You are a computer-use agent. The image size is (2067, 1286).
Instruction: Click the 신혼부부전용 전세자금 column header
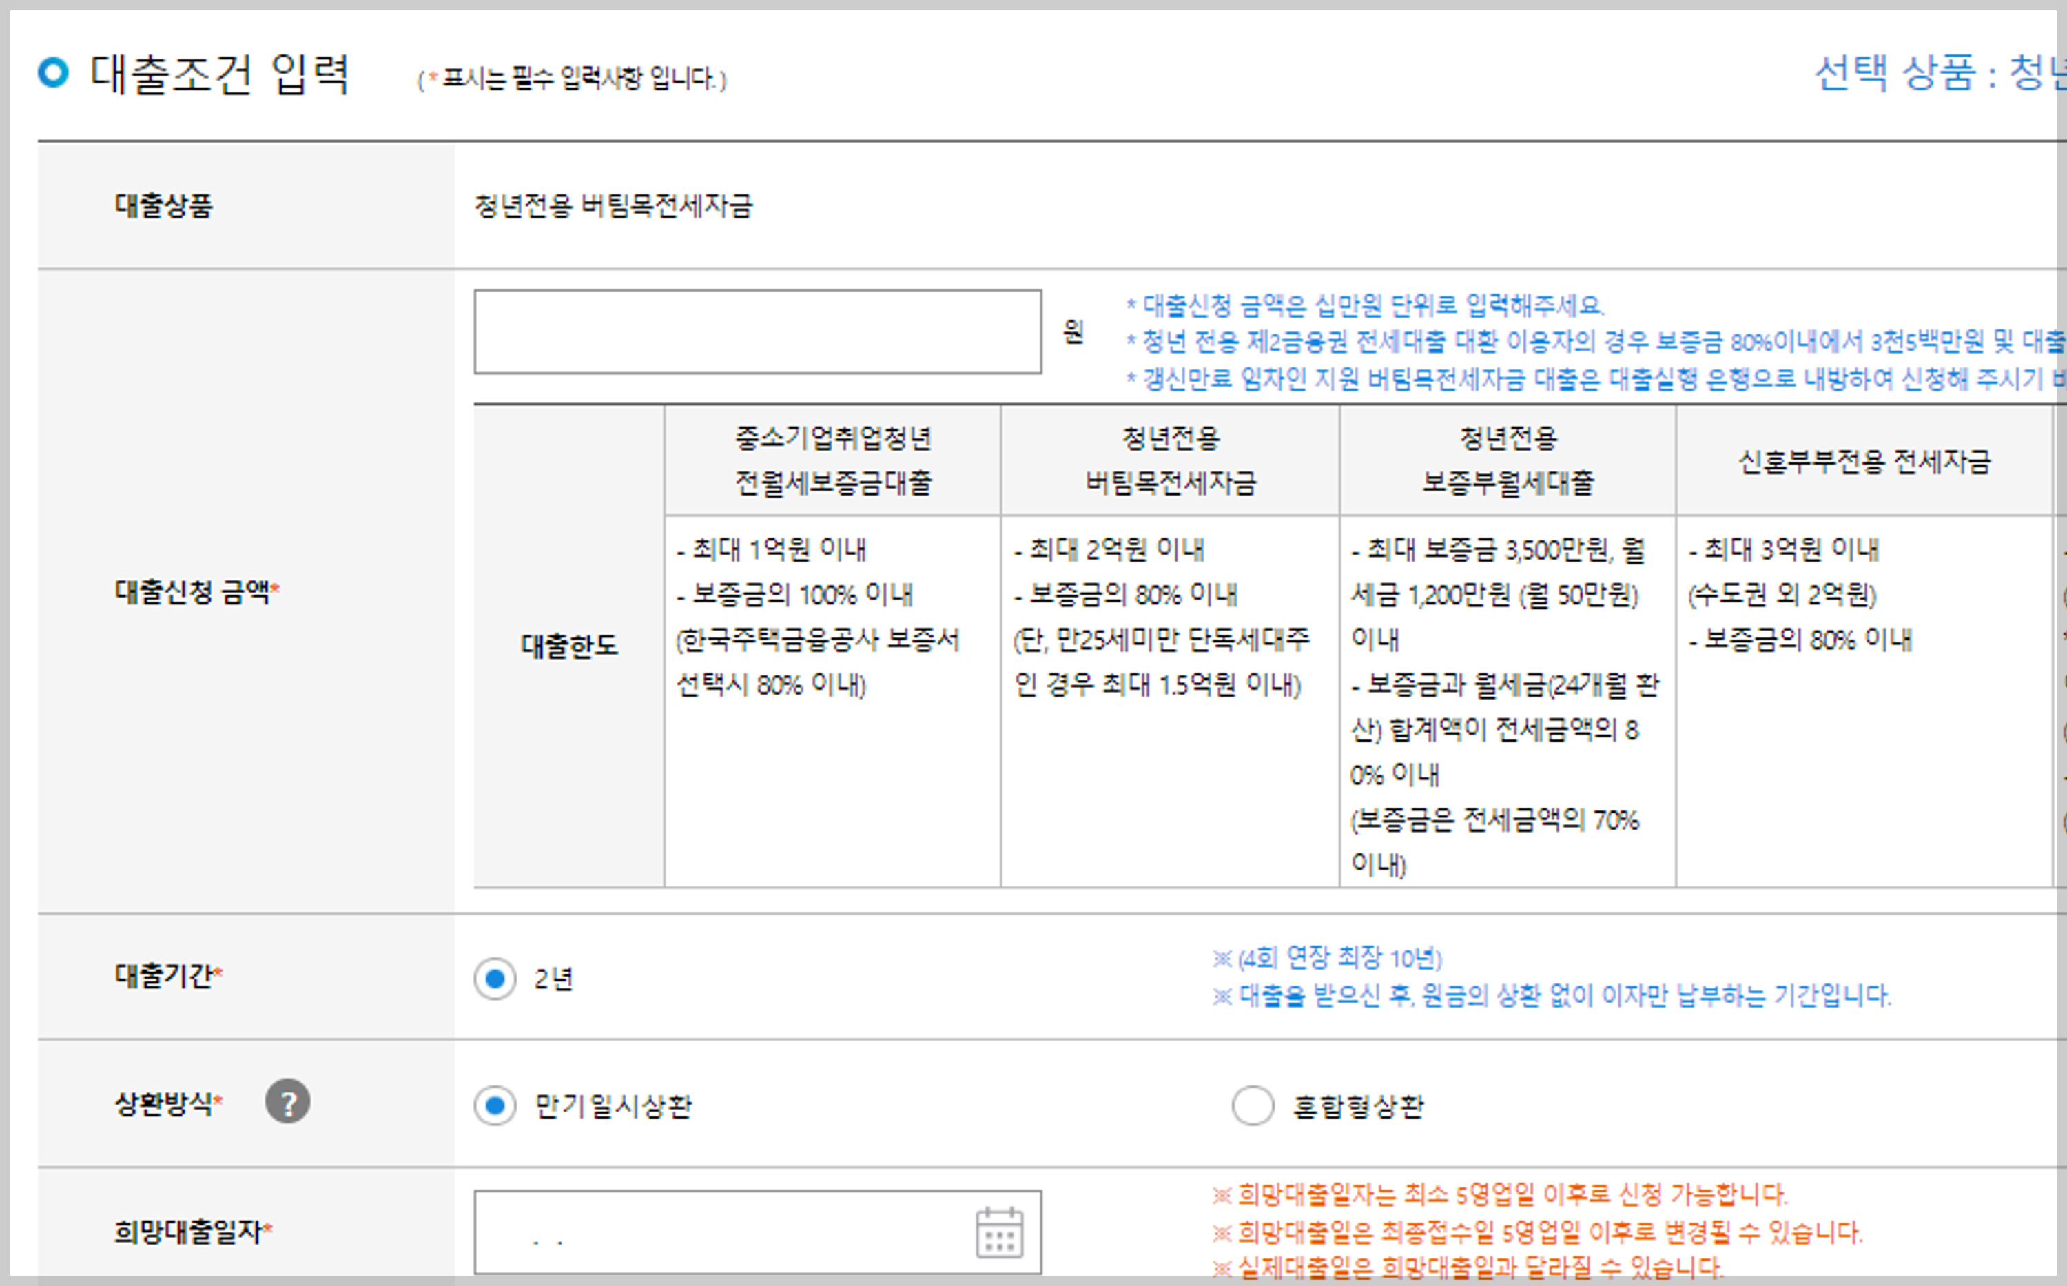pos(1864,462)
